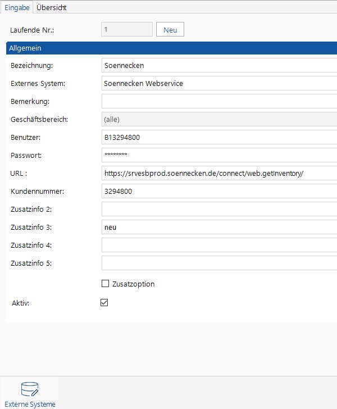
Task: Click the Allgemein section header
Action: coord(171,48)
